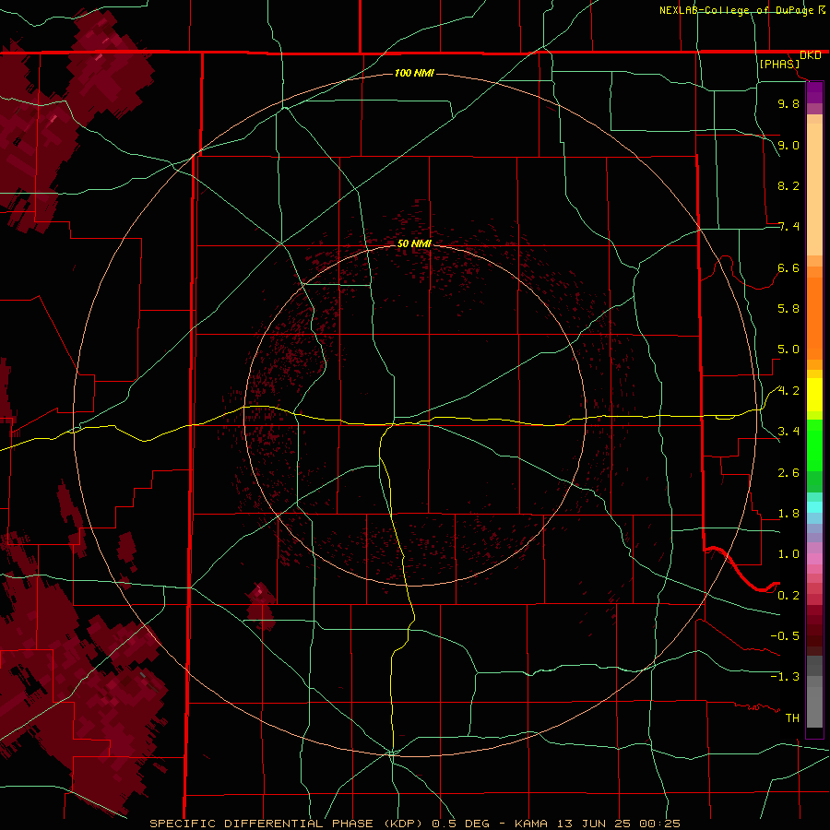Pick the yellow segment of the color bar

tap(814, 395)
